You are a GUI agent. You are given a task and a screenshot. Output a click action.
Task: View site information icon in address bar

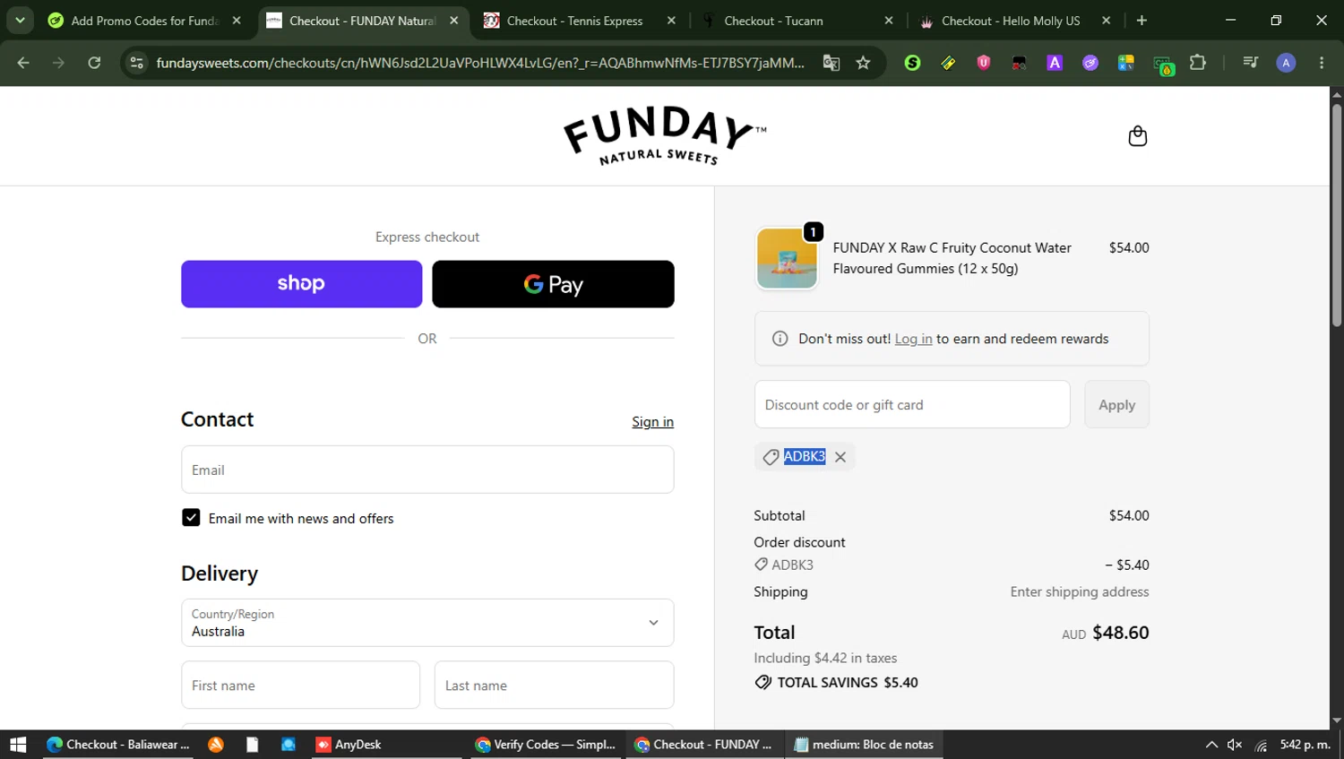coord(136,63)
